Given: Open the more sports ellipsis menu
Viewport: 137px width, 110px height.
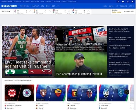Looking at the screenshot, I should (58, 6).
